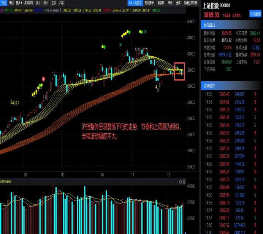Click the 多空信号 indicator label
Viewport: 263px width, 234px height.
click(57, 10)
